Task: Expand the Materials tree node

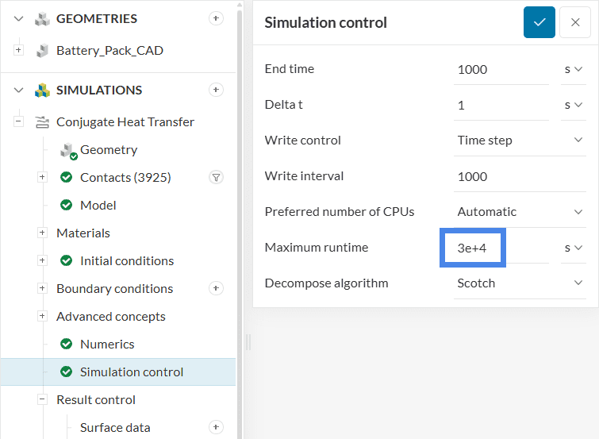Action: pos(43,233)
